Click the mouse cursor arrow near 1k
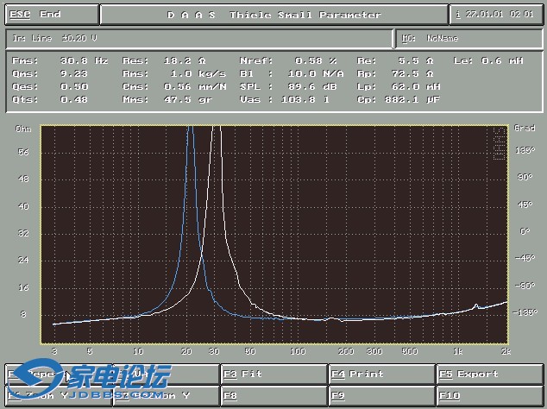The height and width of the screenshot is (409, 547). tap(455, 352)
